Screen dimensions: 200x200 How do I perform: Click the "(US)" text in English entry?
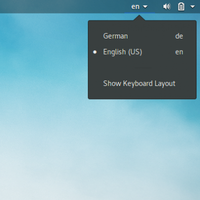tap(135, 52)
